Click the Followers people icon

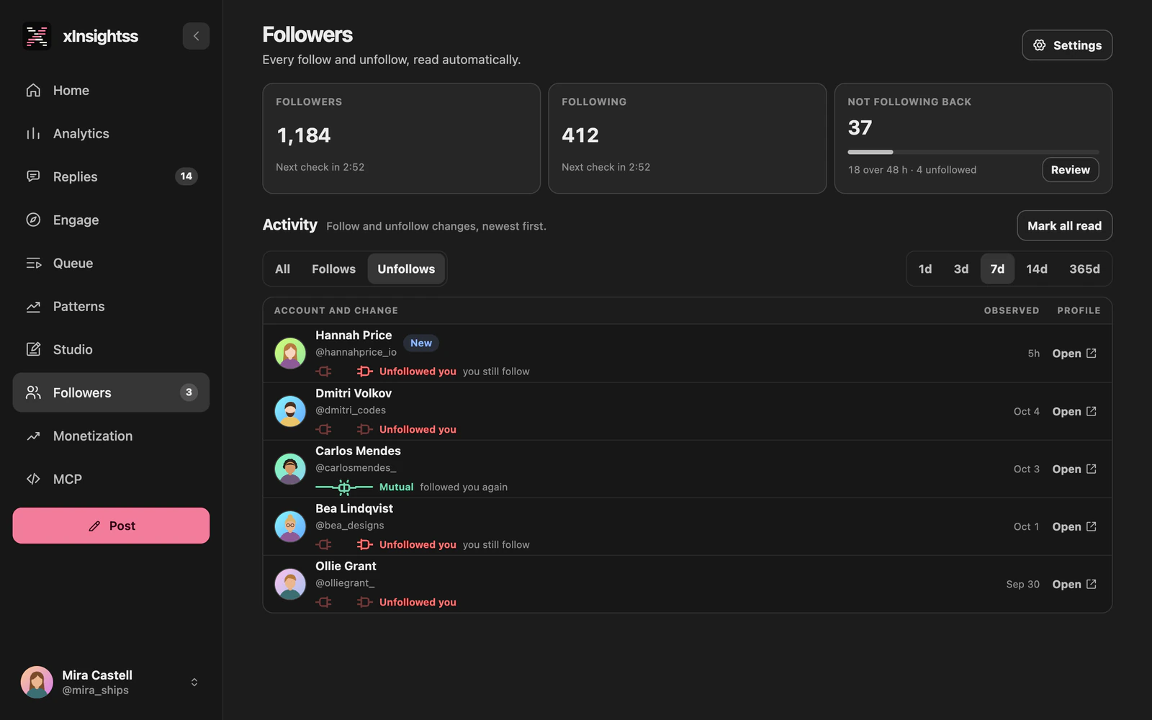[33, 392]
